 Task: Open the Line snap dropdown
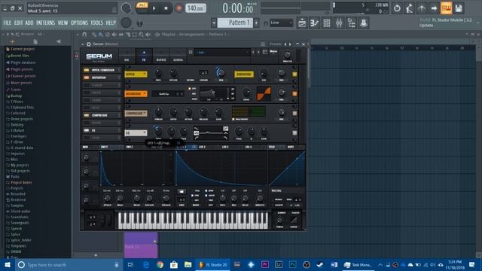[x=281, y=23]
